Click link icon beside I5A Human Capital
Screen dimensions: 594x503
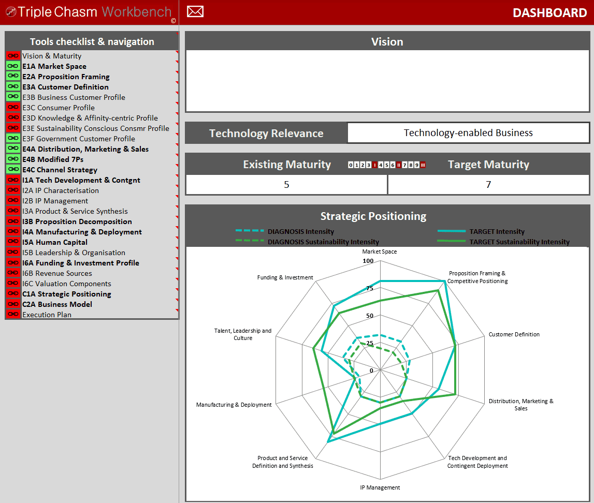(13, 242)
